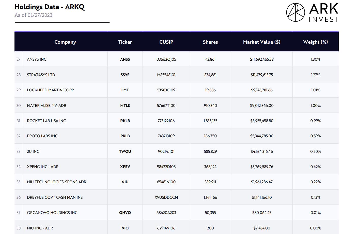Click the CUSIP X9USDDGCM for Dreyfus
The width and height of the screenshot is (356, 234).
[x=166, y=197]
